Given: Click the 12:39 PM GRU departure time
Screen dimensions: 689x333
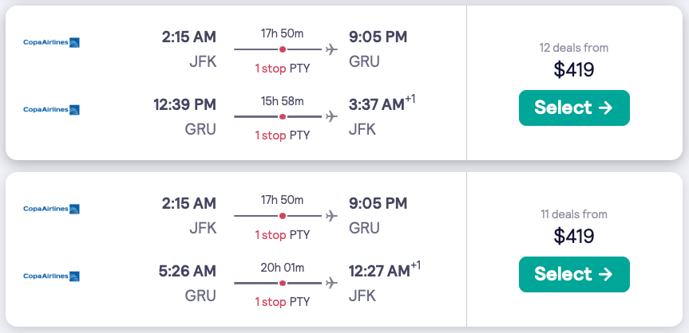Looking at the screenshot, I should [184, 104].
